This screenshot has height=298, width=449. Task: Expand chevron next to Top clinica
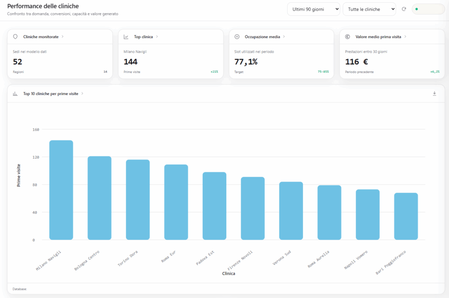(x=157, y=37)
